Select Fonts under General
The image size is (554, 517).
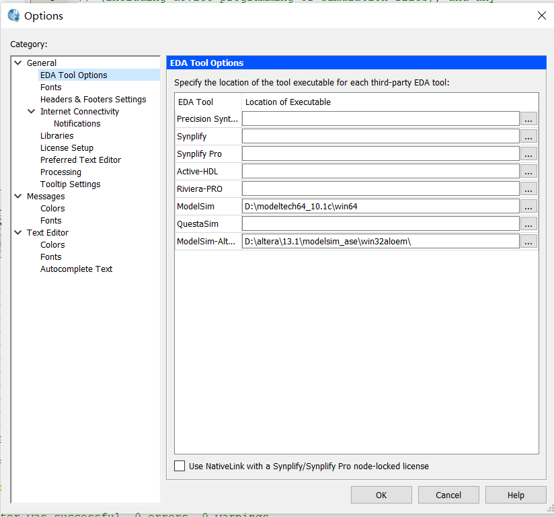click(51, 87)
